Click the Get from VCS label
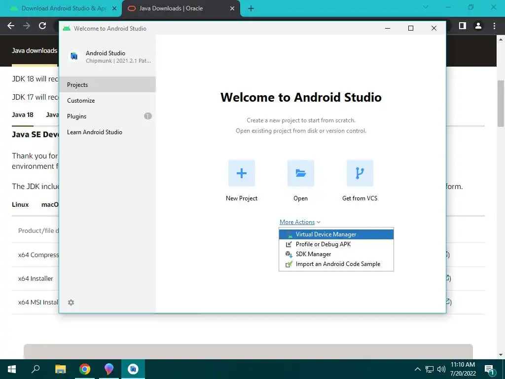The height and width of the screenshot is (379, 505). pyautogui.click(x=360, y=198)
